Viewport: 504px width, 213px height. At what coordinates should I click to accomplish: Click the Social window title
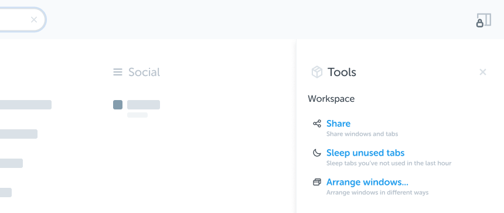click(144, 72)
